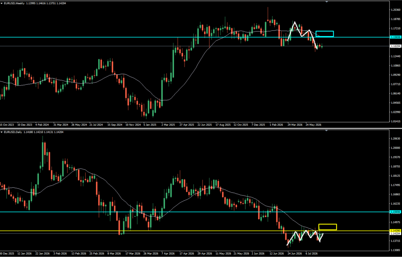Click the 1.01415 price axis label
This screenshot has width=402, height=257.
click(x=396, y=121)
